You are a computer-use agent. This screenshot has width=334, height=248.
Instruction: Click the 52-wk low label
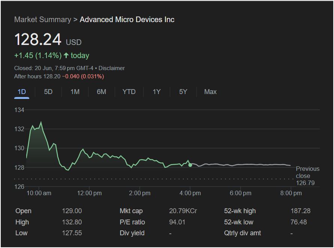coord(238,222)
